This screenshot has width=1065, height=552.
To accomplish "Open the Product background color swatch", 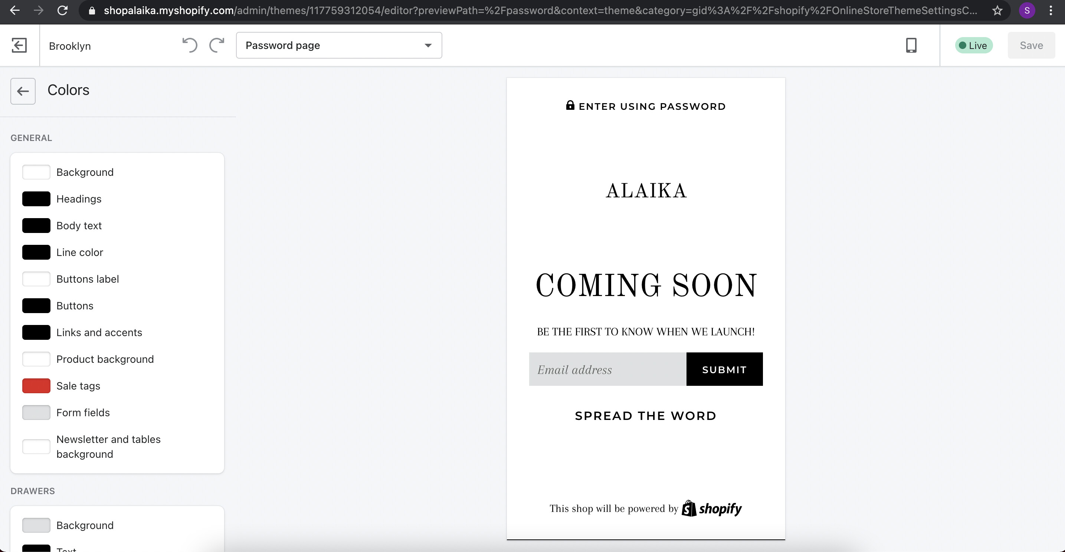I will point(36,359).
